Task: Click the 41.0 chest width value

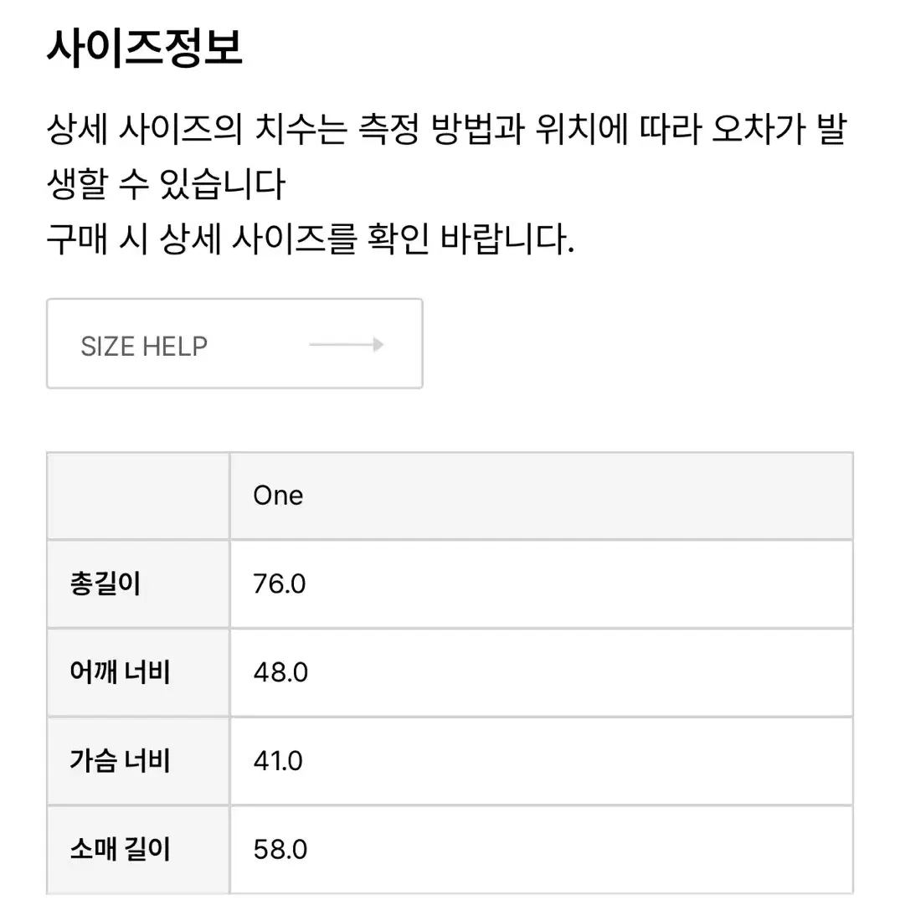Action: 278,760
